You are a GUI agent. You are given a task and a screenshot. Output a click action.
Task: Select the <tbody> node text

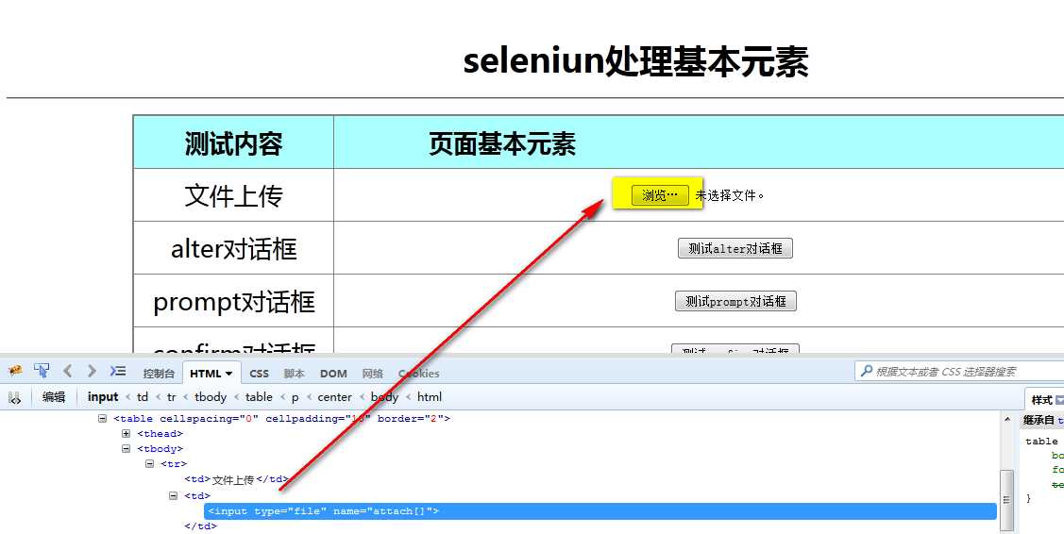[160, 448]
